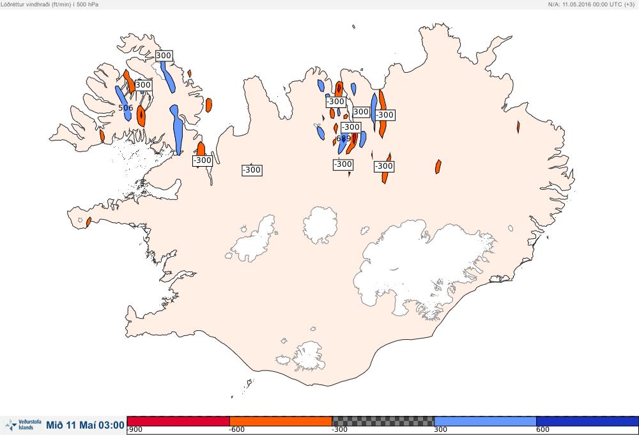Select the orange -600 to -300 legend swatch
The image size is (639, 435).
tap(281, 421)
